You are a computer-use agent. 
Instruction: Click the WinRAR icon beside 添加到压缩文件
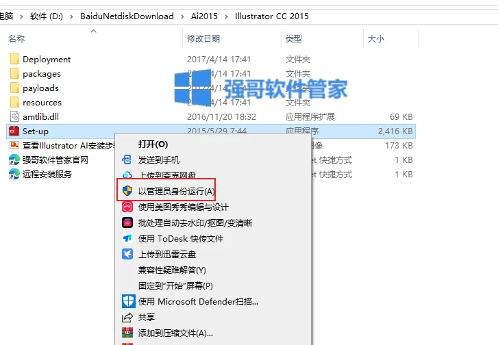[127, 333]
